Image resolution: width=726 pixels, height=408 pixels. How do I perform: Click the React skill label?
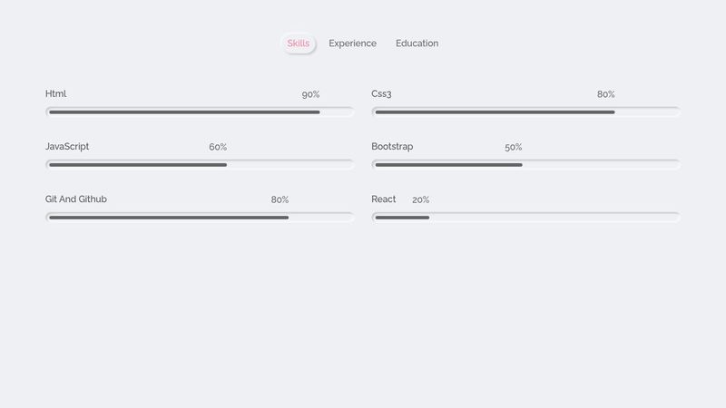point(384,199)
